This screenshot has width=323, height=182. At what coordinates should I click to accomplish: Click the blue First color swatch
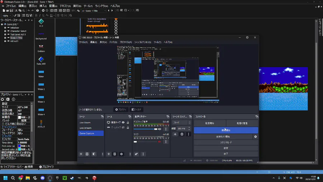coord(19,146)
